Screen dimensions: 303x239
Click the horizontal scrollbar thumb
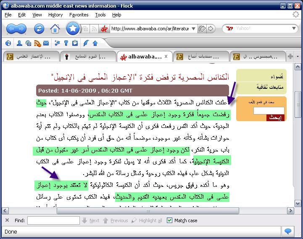point(148,211)
